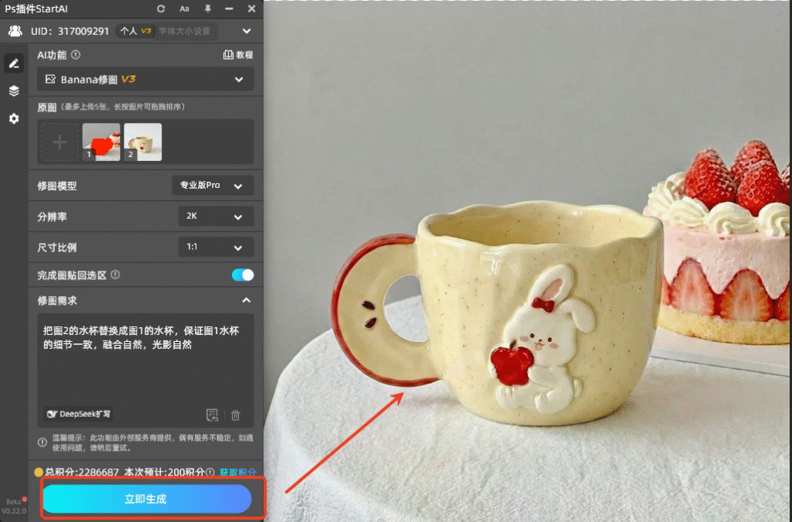The width and height of the screenshot is (792, 522).
Task: Open the 尺寸比例 1:1 dropdown
Action: point(215,247)
